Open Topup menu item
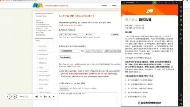190x107 pixels. [x=41, y=67]
